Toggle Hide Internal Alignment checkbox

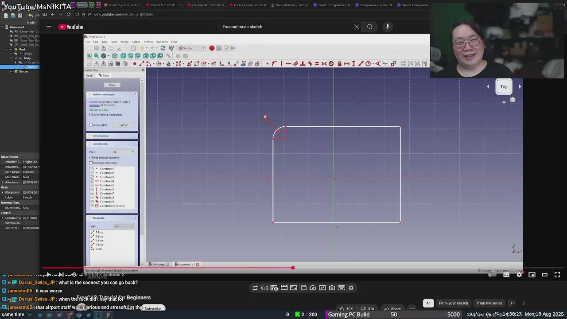click(91, 158)
